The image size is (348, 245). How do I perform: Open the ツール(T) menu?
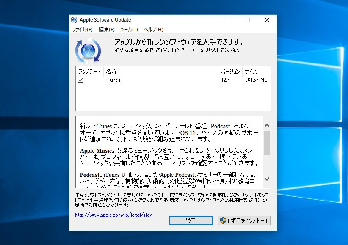click(x=129, y=30)
